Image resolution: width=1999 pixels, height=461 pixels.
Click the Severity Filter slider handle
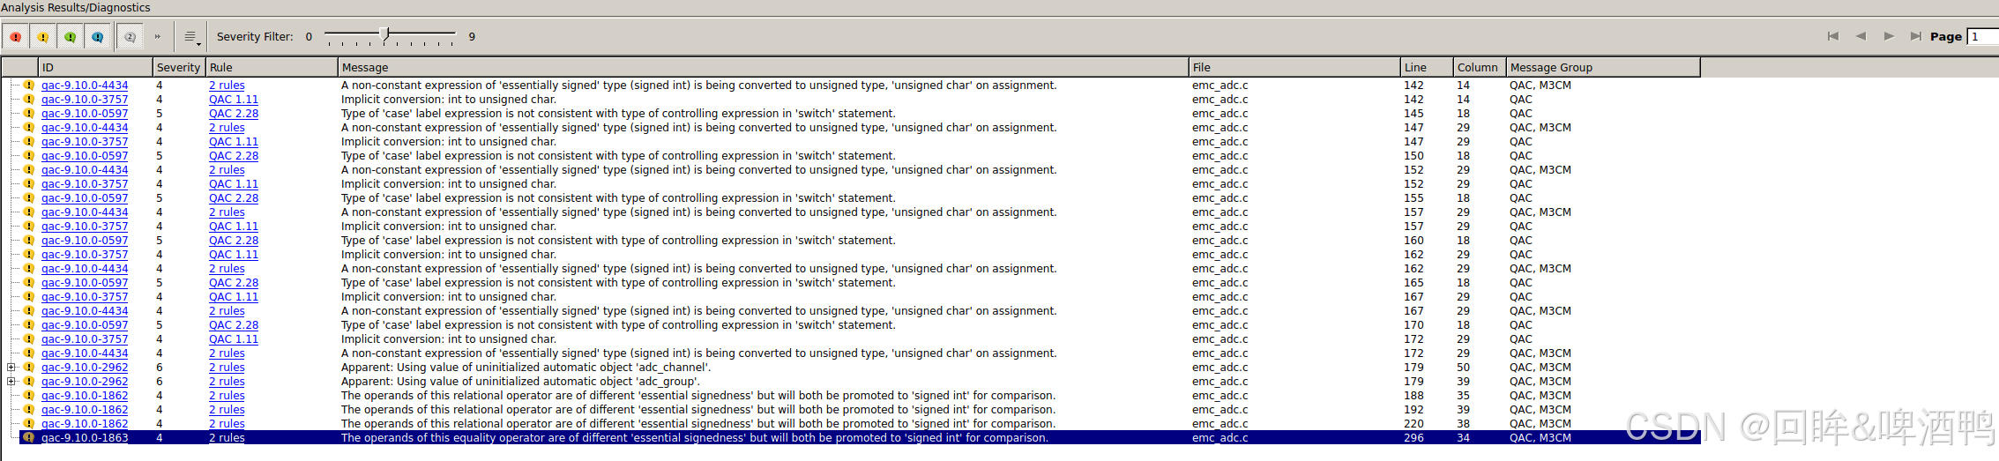pos(384,34)
